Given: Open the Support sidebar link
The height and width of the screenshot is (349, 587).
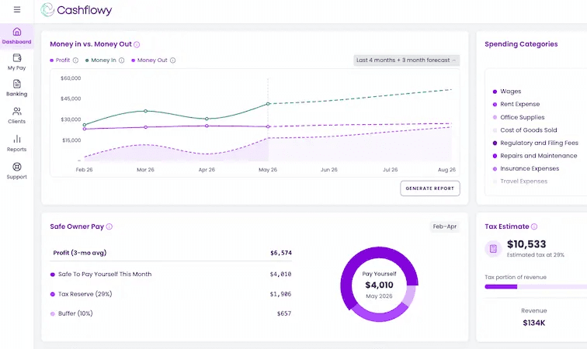Looking at the screenshot, I should click(x=17, y=171).
